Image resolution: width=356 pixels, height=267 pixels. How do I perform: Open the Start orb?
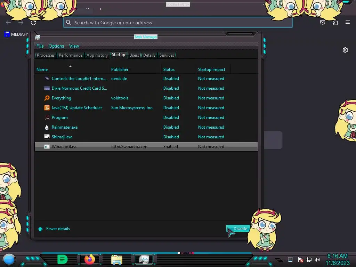(9, 259)
